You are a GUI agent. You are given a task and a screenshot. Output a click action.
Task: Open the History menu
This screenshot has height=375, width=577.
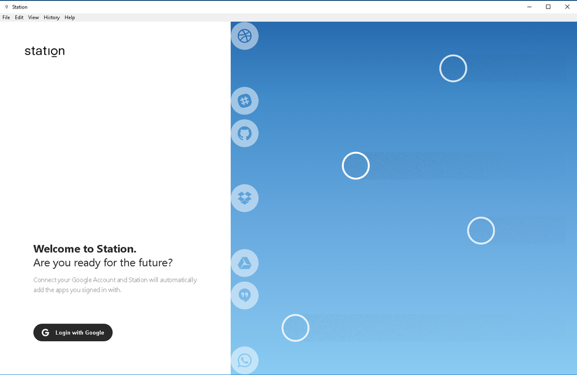click(x=51, y=18)
